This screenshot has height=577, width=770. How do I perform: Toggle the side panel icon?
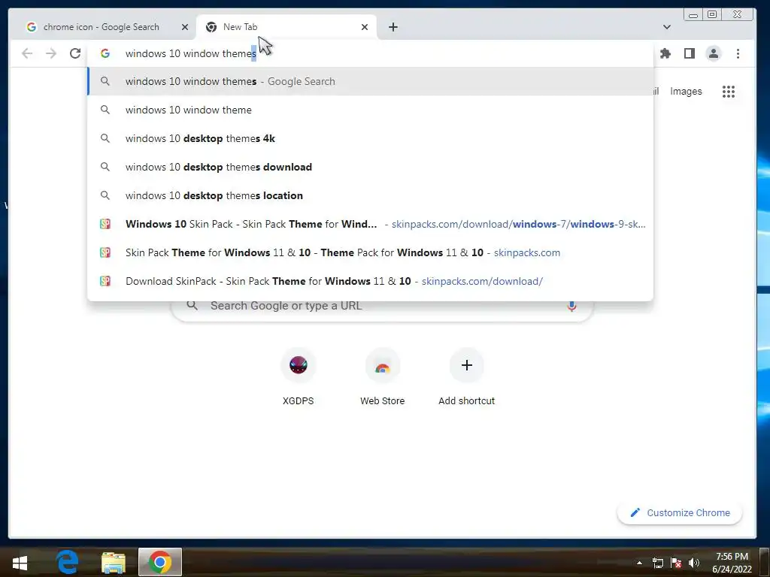point(690,53)
